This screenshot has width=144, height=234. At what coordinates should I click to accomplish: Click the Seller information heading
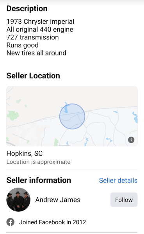click(39, 180)
